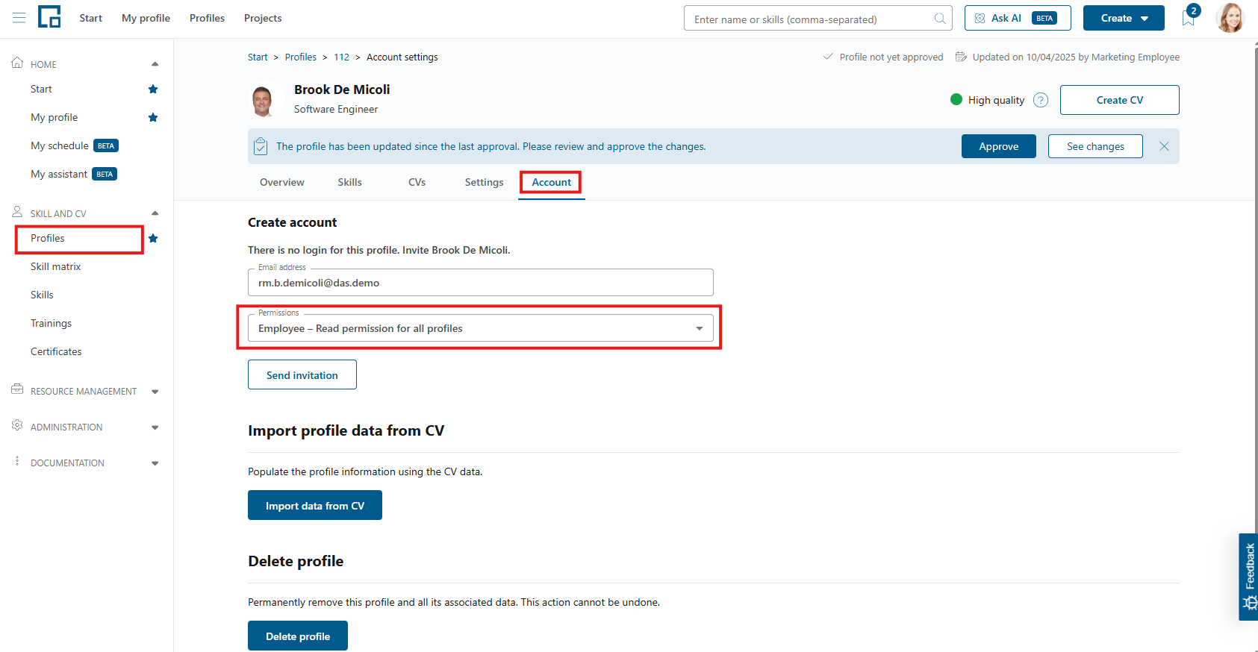
Task: Dismiss the profile updated notification banner
Action: pyautogui.click(x=1164, y=146)
